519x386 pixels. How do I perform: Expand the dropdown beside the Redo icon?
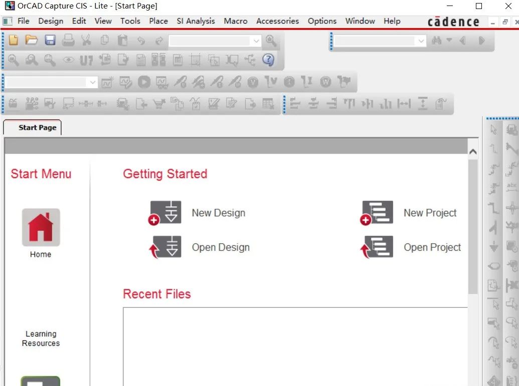tap(256, 41)
